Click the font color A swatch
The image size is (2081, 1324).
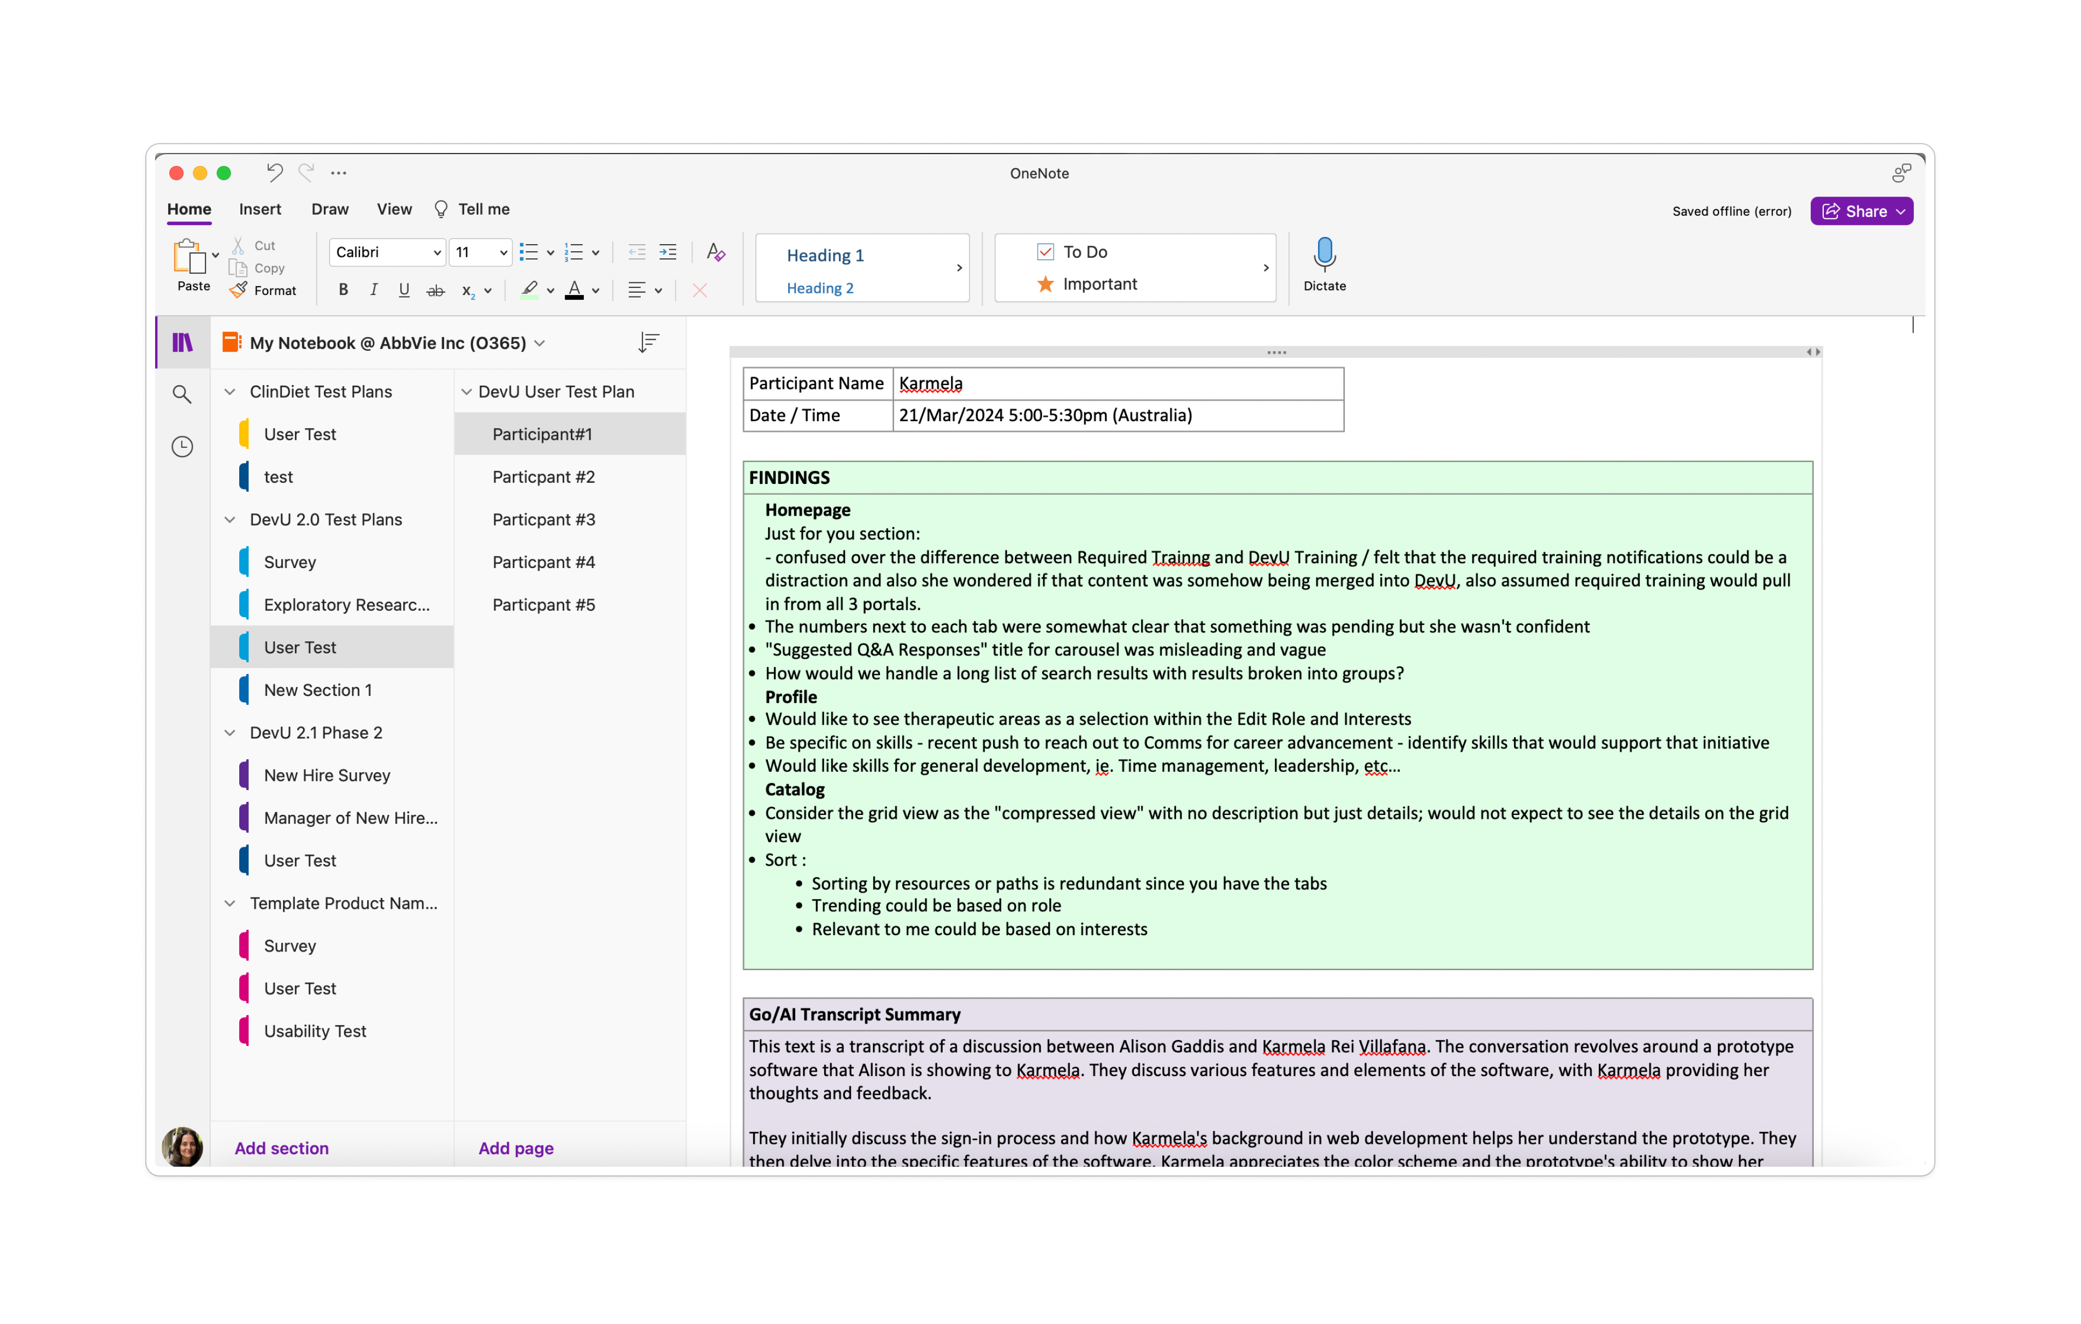click(574, 291)
